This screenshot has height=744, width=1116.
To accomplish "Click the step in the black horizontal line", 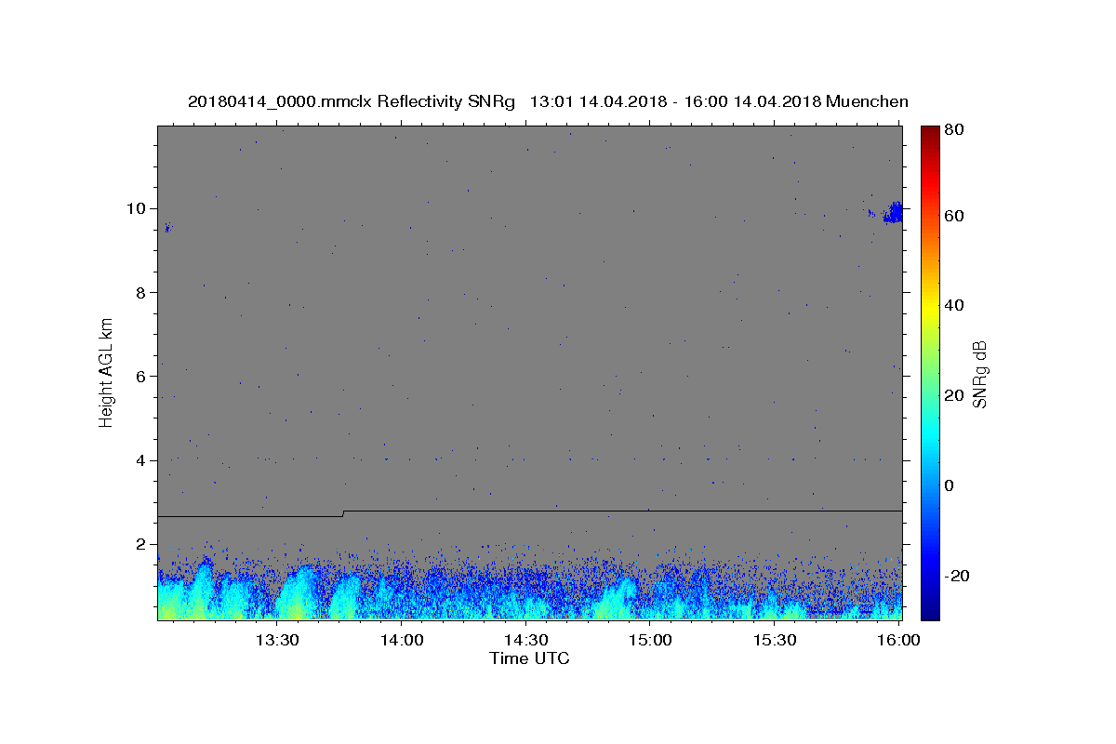I will [x=343, y=513].
